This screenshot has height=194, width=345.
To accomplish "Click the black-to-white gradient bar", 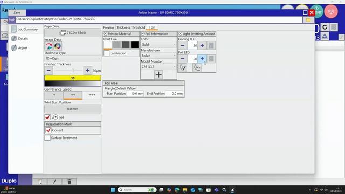I will 73,84.
